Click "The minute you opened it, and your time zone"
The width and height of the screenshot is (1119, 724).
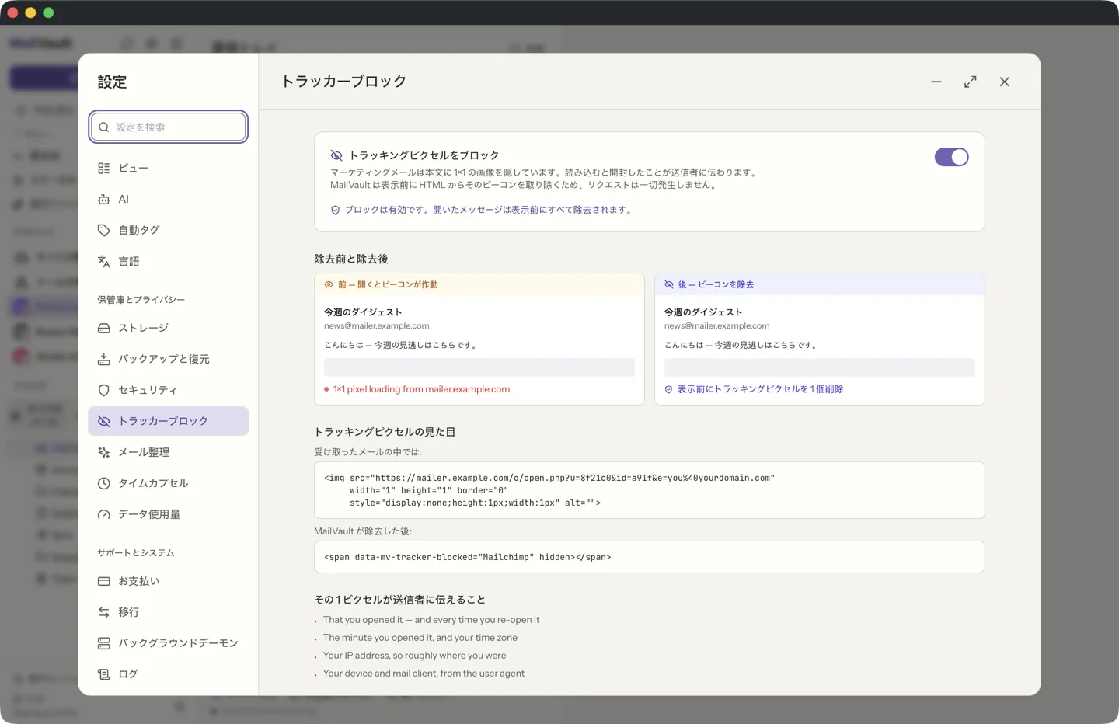[x=420, y=638]
